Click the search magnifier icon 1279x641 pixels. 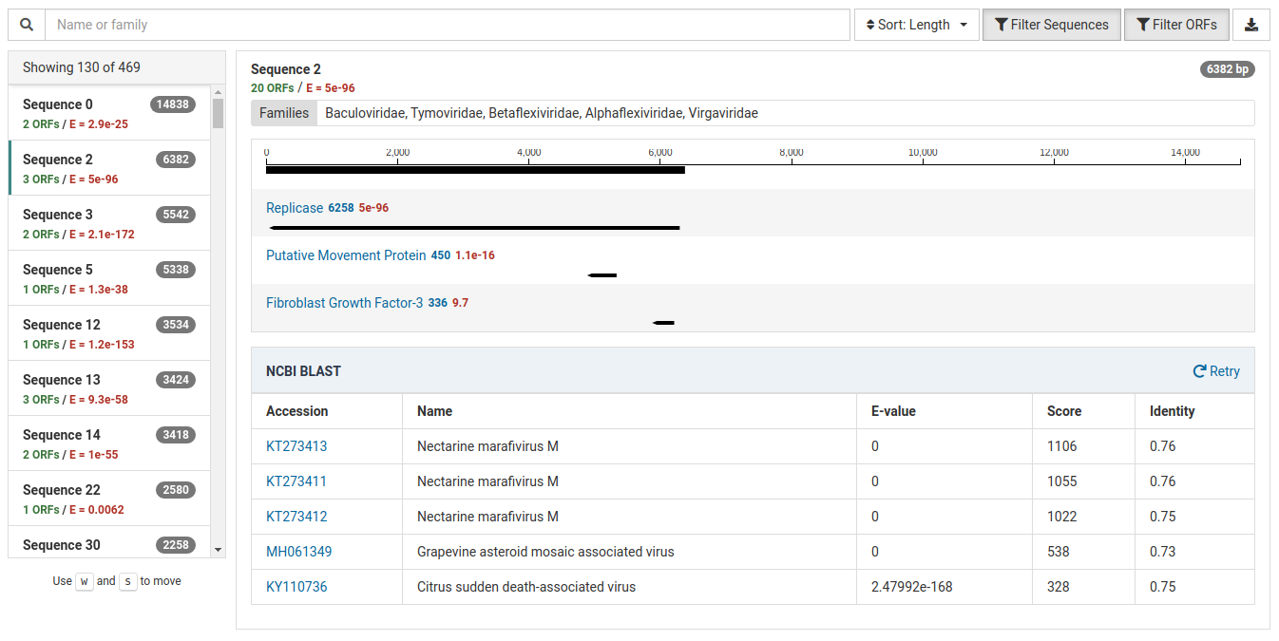pyautogui.click(x=27, y=25)
